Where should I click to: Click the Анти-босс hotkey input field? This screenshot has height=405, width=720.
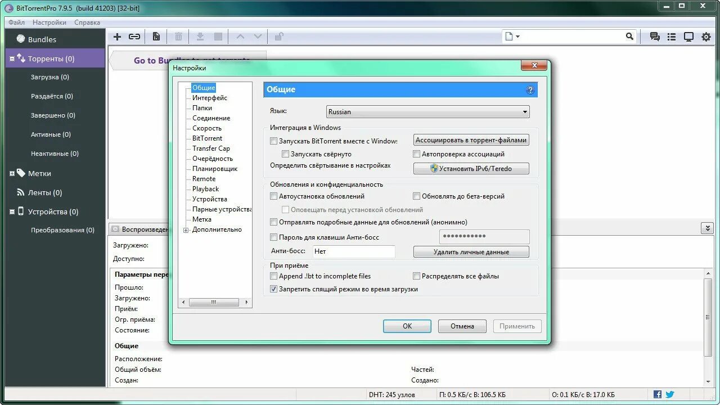[x=354, y=251]
